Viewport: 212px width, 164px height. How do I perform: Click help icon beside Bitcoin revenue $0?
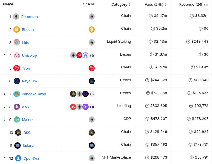click(x=201, y=29)
